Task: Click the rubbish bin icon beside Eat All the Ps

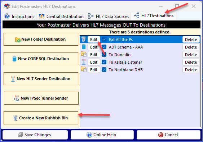Action: [84, 39]
